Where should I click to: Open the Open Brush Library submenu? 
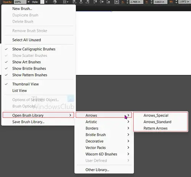point(38,115)
